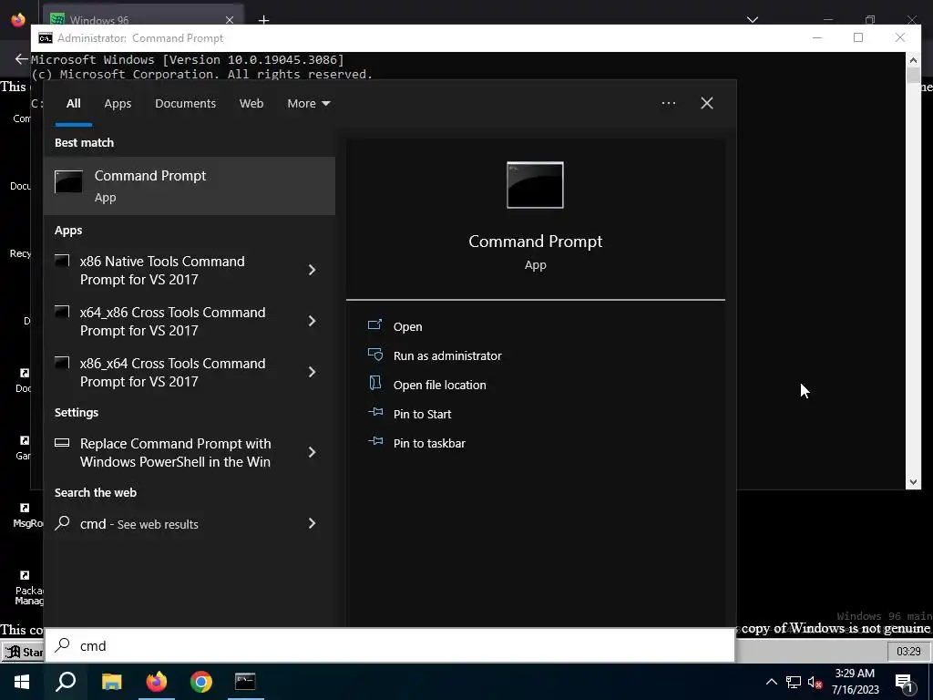Show hidden system tray icons
933x700 pixels.
pos(771,682)
